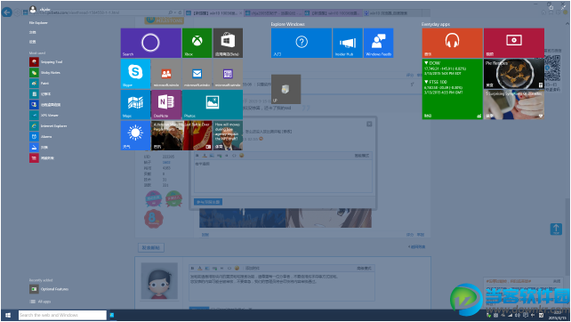The height and width of the screenshot is (322, 571).
Task: Open Sticky Notes from Most used list
Action: click(45, 72)
